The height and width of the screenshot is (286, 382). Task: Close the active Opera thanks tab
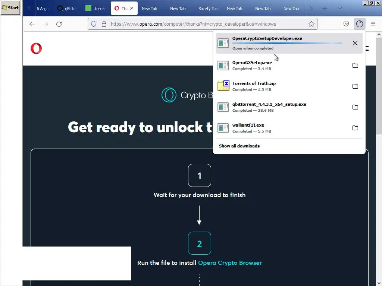[132, 8]
